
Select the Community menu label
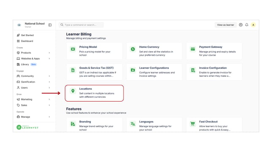pyautogui.click(x=27, y=76)
